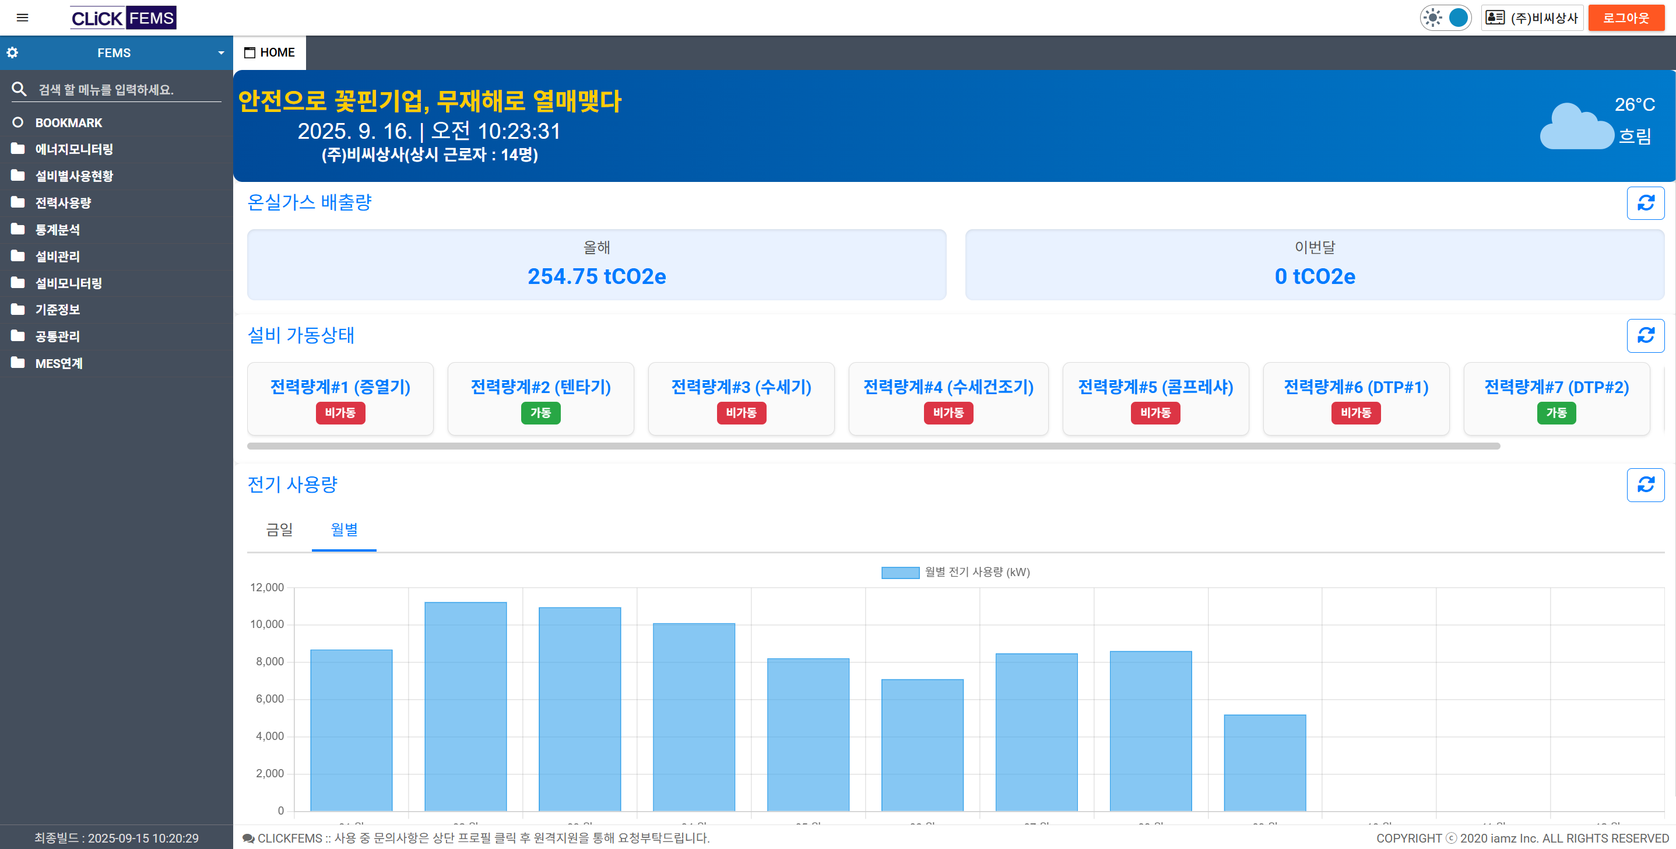This screenshot has width=1676, height=849.
Task: Click the equipment cards horizontal scrollbar
Action: point(873,446)
